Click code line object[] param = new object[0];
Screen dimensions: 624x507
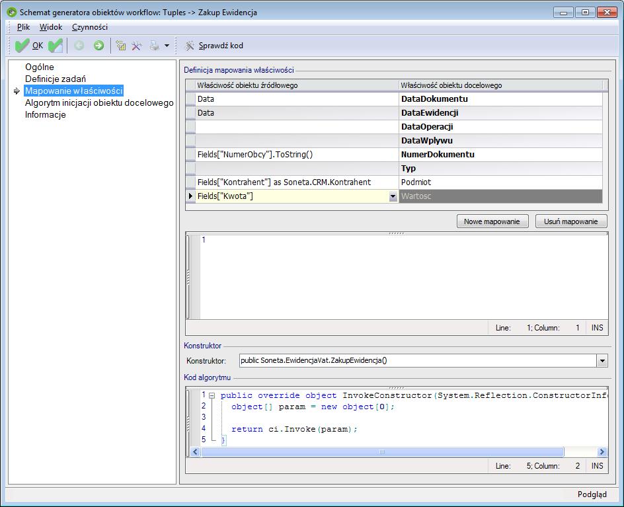(313, 407)
